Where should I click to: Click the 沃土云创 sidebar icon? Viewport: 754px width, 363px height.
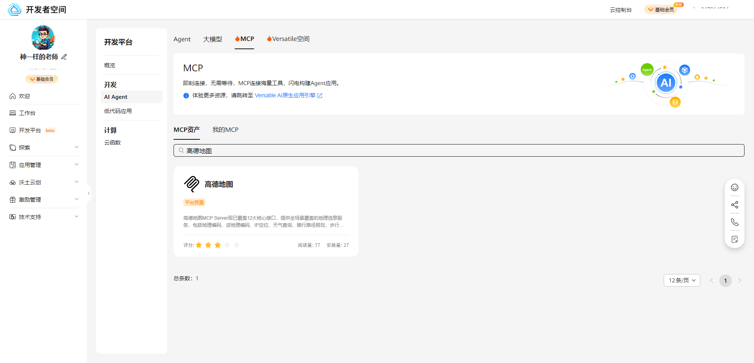tap(13, 182)
